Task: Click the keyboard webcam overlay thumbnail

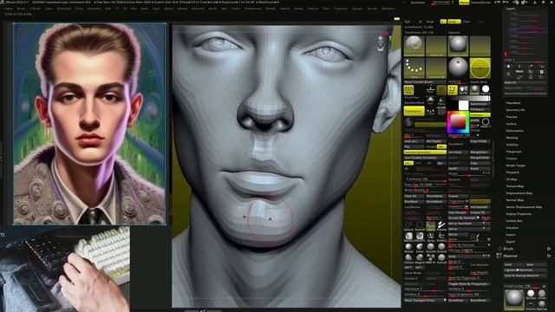Action: point(65,270)
